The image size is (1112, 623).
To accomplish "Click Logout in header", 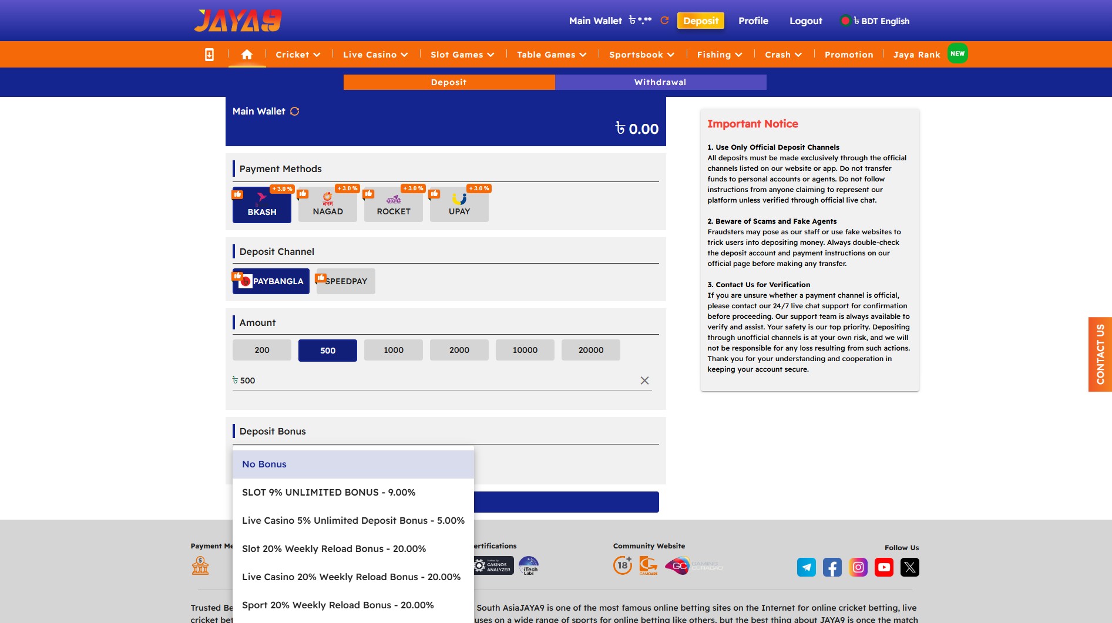I will 806,21.
